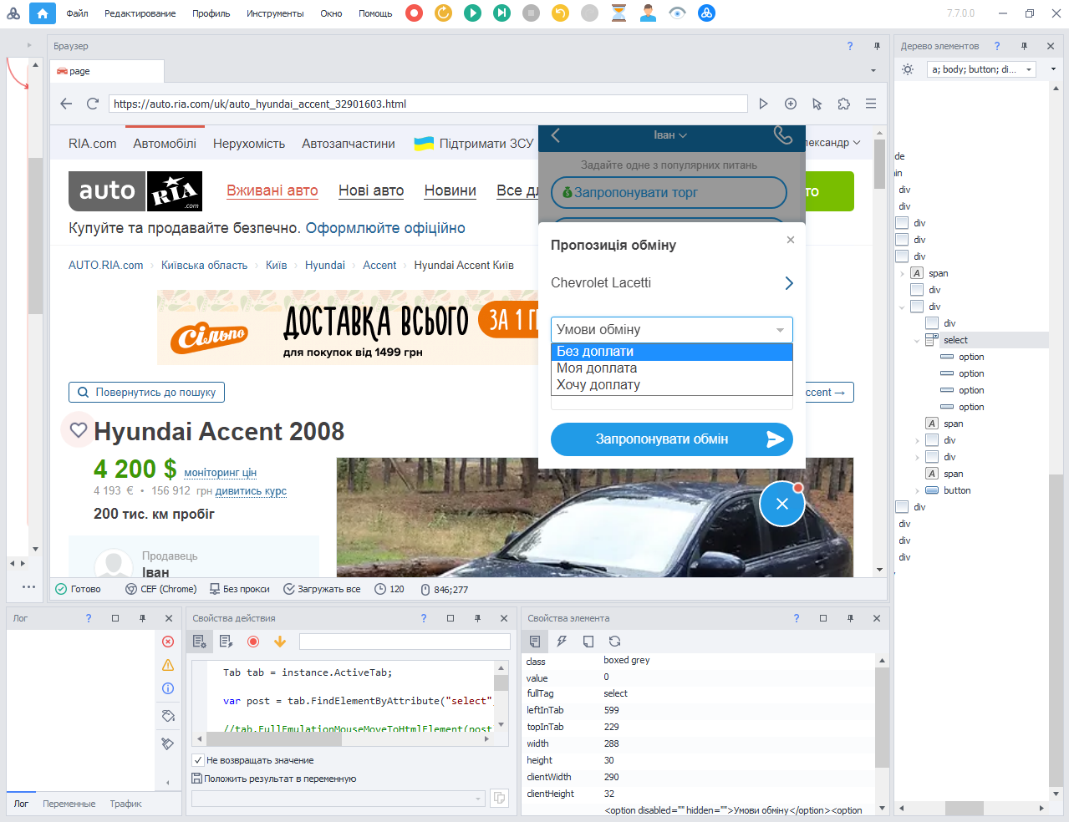Click 'Повернутись до пошуку' button
Screen dimensions: 1069x822
[x=146, y=392]
